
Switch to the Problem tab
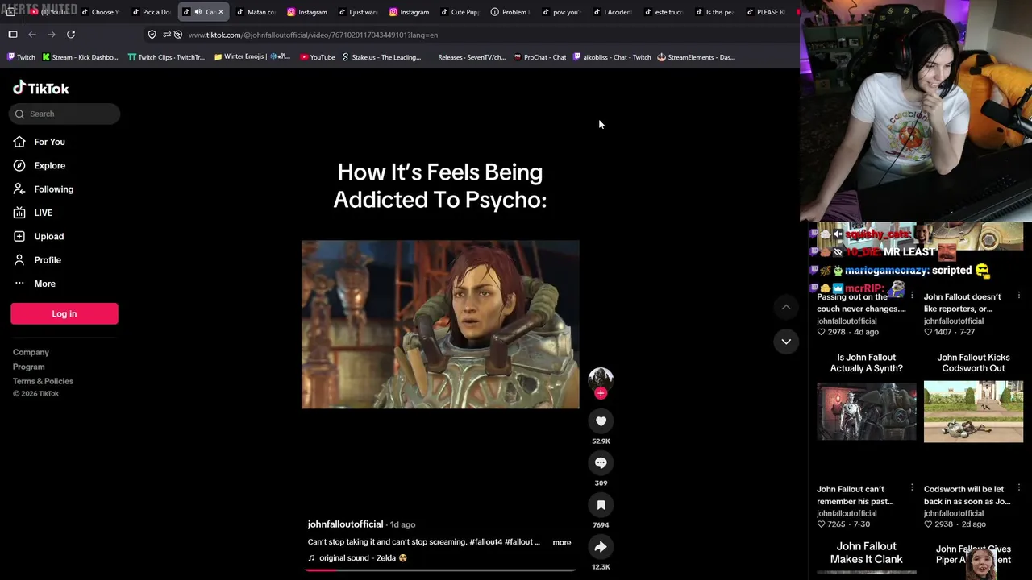click(x=510, y=12)
